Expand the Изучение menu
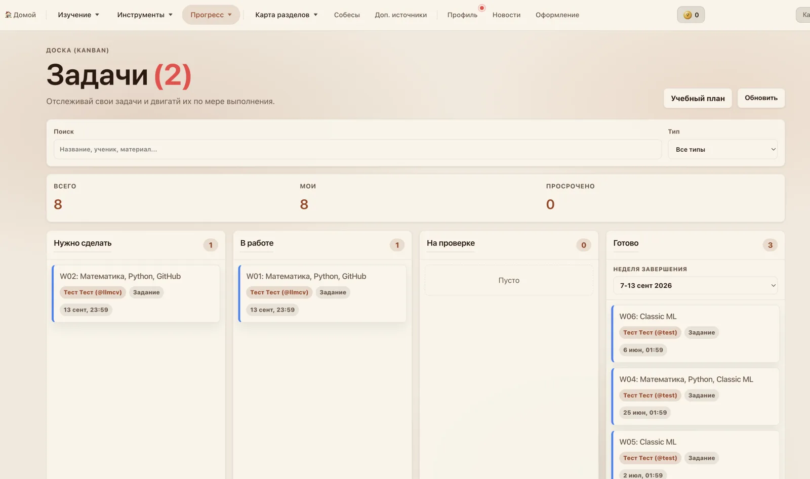This screenshot has height=479, width=810. (x=78, y=15)
